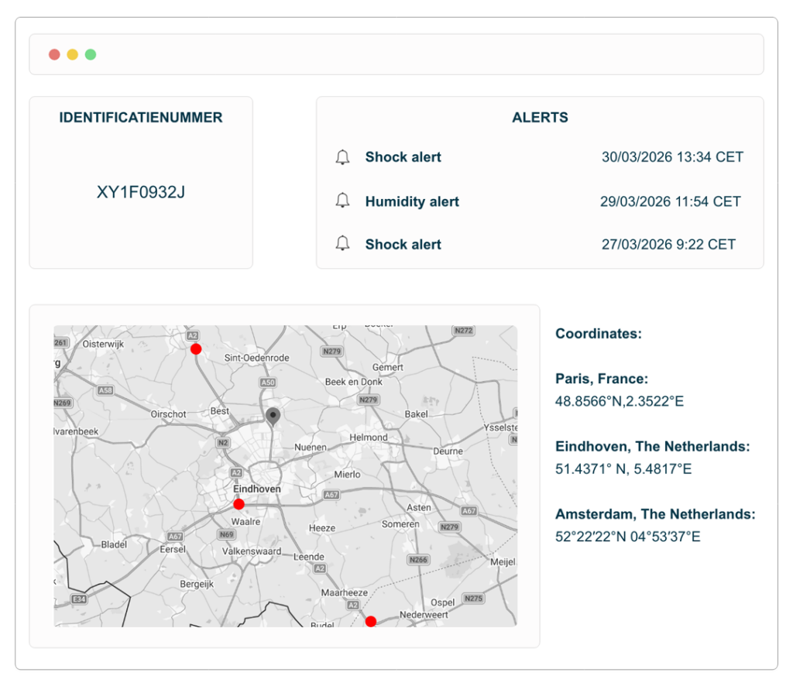Open the Humidity alert entry
793x683 pixels.
pyautogui.click(x=412, y=201)
